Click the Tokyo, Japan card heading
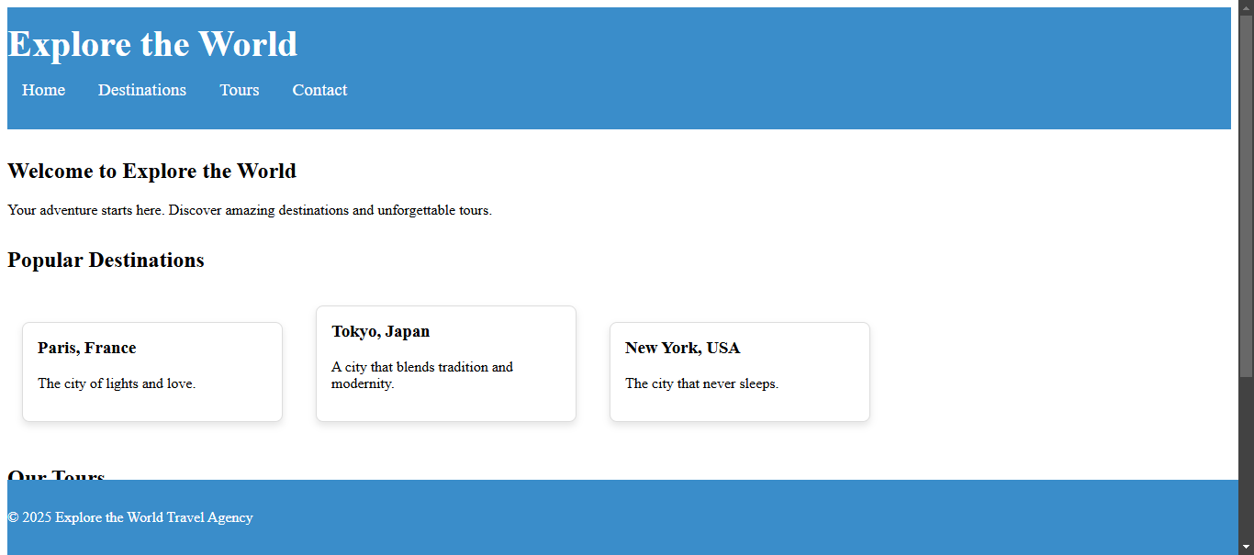1254x555 pixels. pos(380,331)
